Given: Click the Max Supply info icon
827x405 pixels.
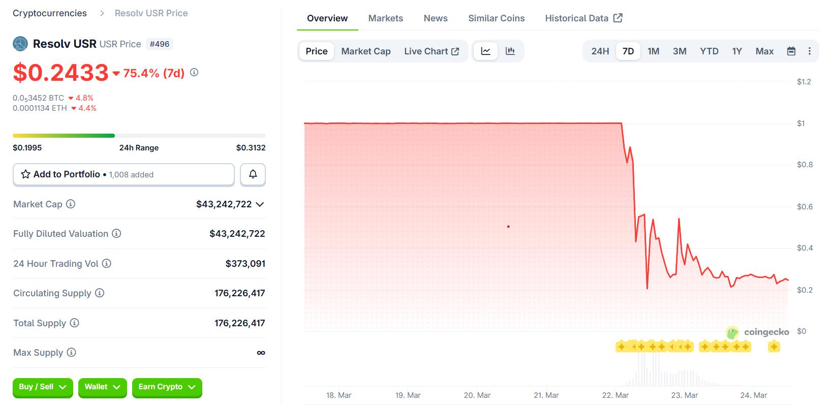Looking at the screenshot, I should click(71, 353).
